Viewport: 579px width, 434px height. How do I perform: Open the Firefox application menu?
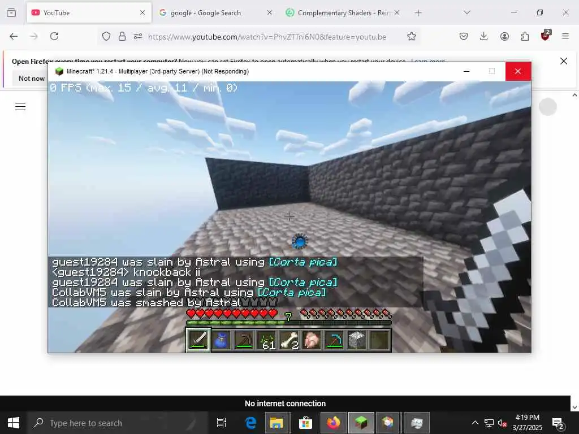565,36
